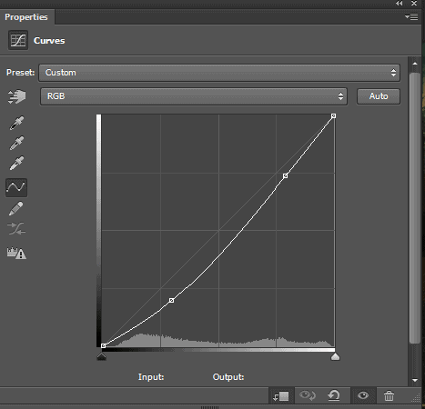Click the Output label

pos(228,377)
